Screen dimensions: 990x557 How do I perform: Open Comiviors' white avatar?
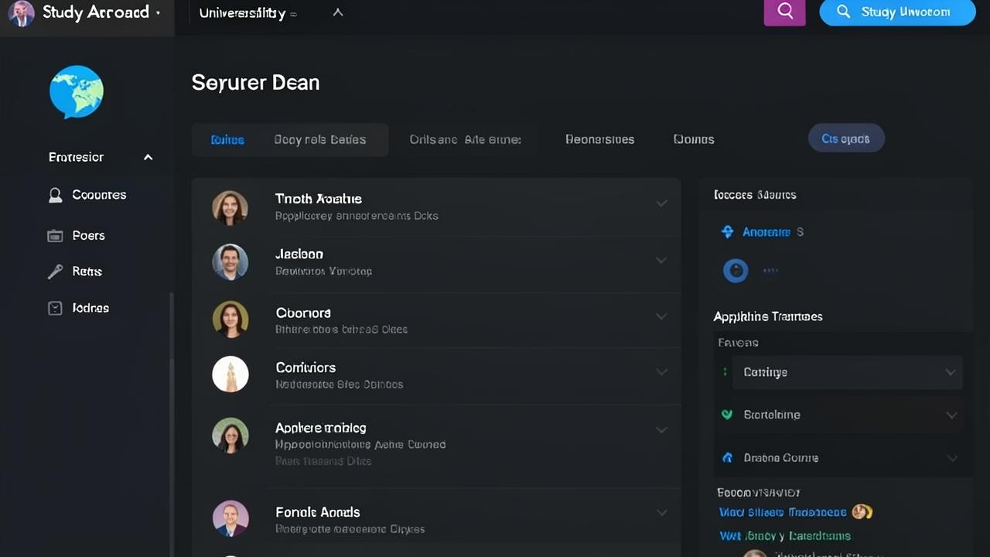(230, 374)
